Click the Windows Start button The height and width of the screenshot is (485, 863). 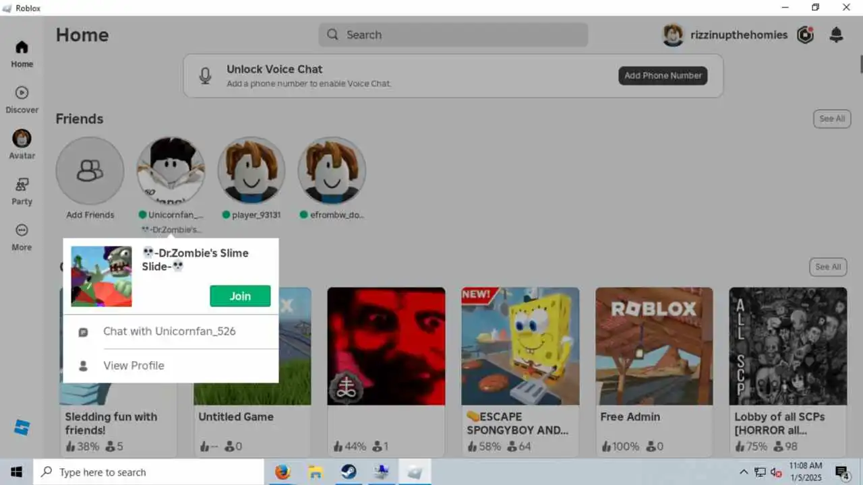coord(16,472)
